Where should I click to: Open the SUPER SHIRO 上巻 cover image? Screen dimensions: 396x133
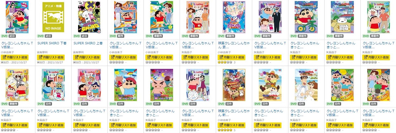click(x=89, y=17)
